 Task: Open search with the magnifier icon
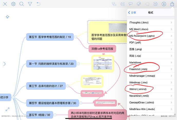point(22,4)
